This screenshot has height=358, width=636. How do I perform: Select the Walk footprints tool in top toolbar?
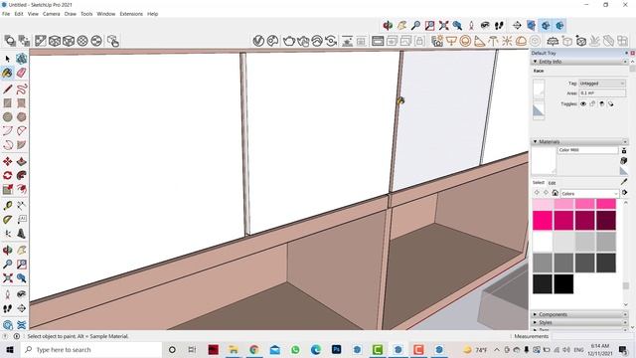point(499,26)
